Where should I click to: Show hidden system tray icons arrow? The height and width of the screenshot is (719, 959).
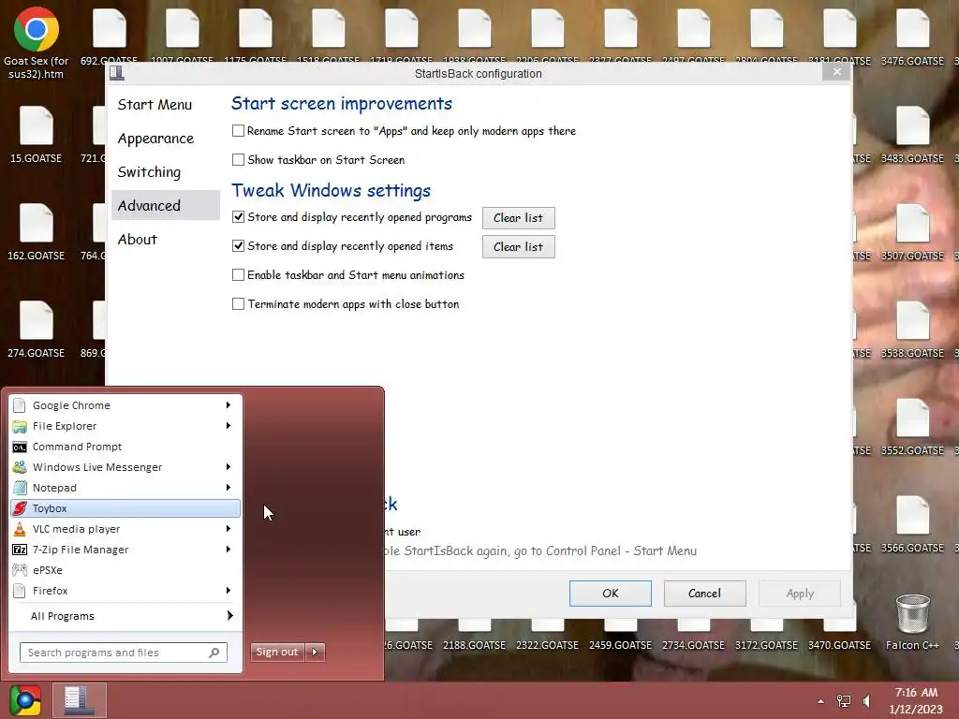coord(820,701)
